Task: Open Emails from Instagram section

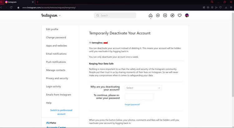Action: (59, 95)
